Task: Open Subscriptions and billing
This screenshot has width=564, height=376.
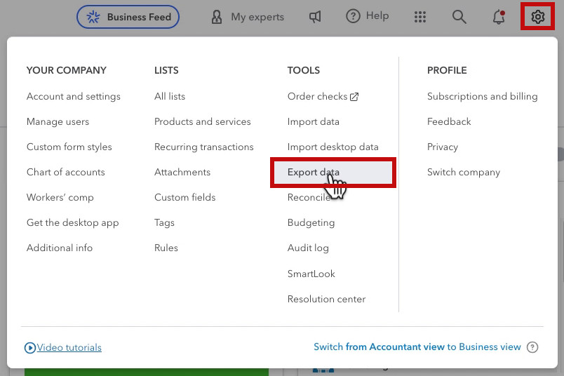Action: (483, 96)
